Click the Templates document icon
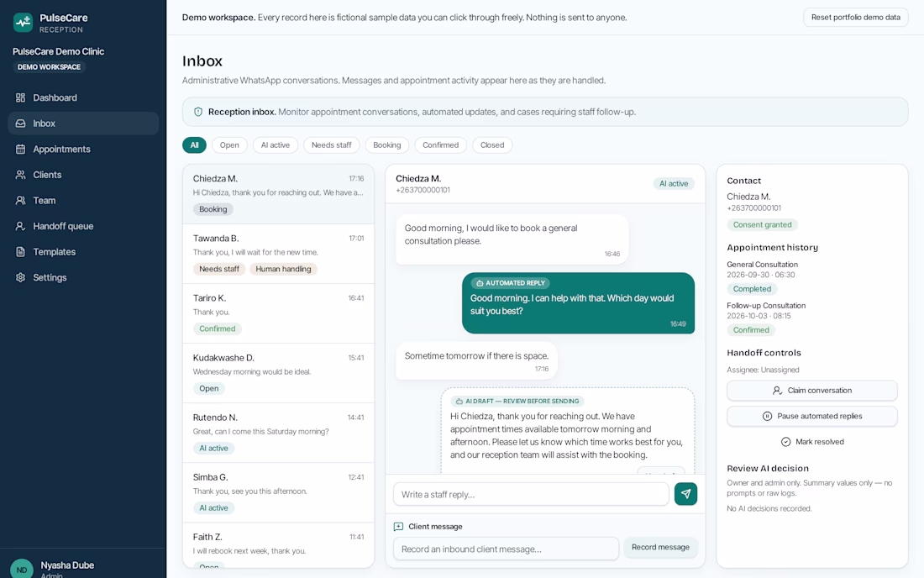 tap(21, 251)
